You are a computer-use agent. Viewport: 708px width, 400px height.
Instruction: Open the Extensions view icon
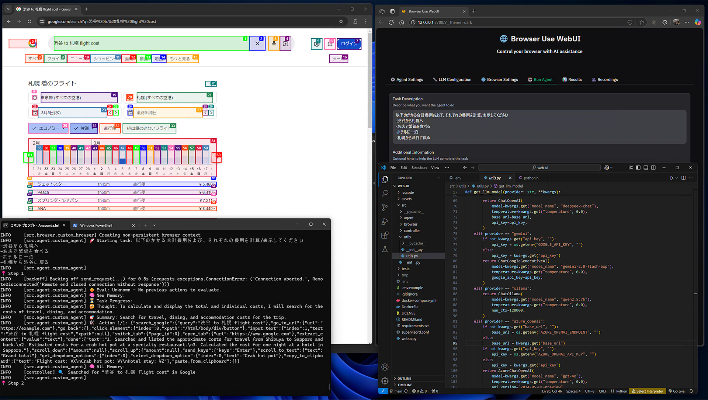(x=385, y=235)
